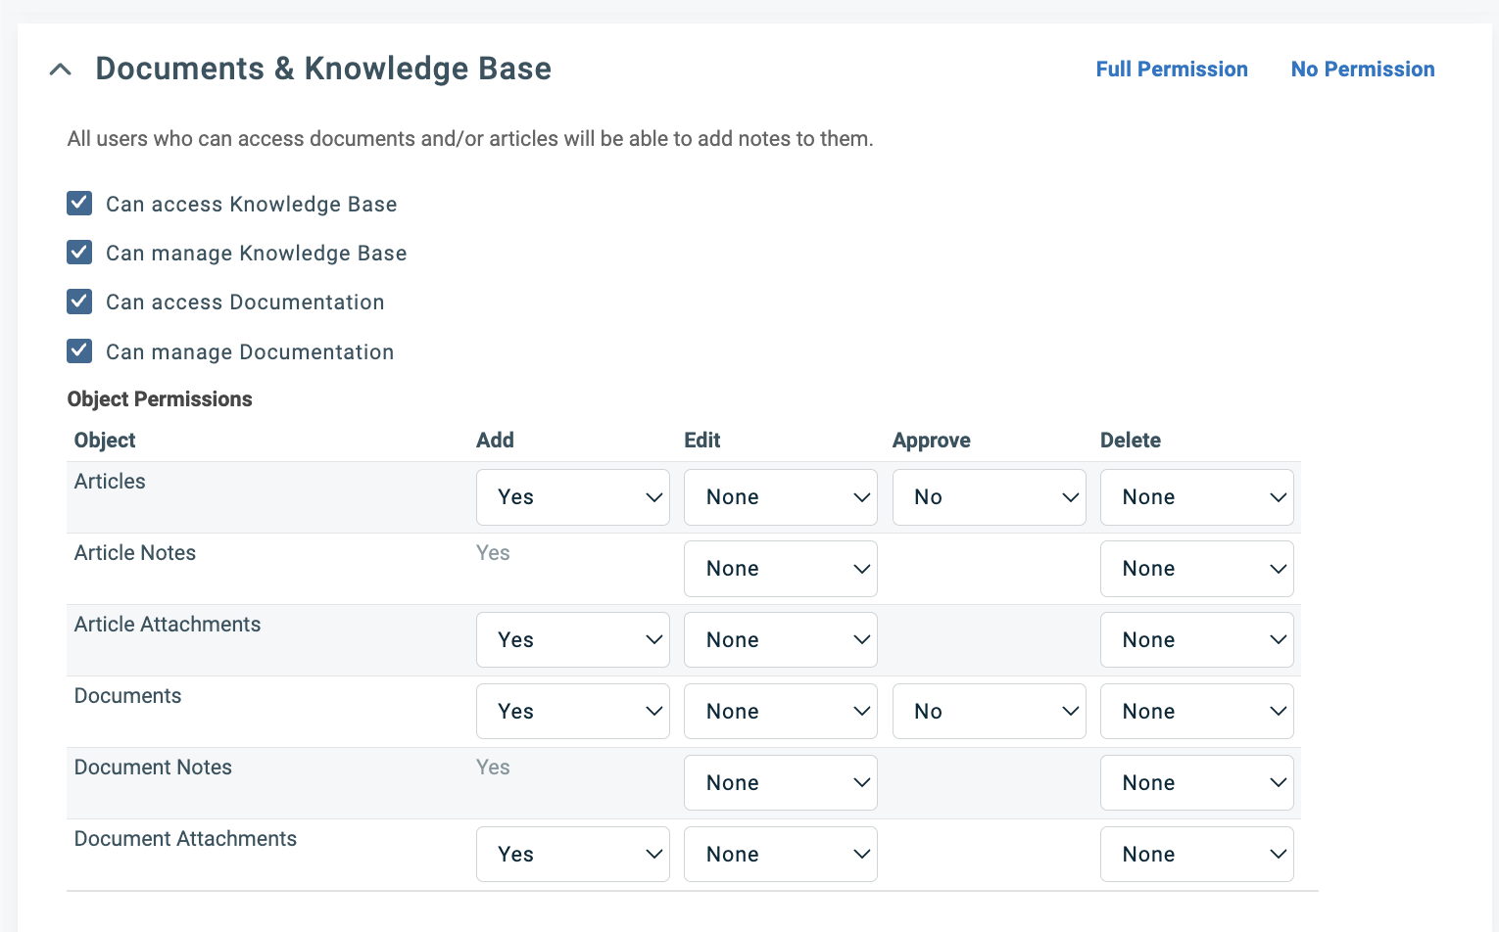Open the Delete dropdown for Articles
Screen dimensions: 1499x932
(1196, 496)
